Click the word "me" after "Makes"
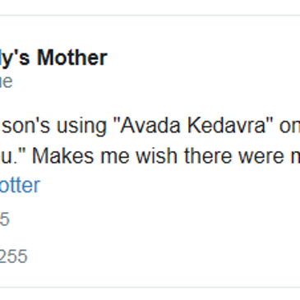 tap(115, 157)
